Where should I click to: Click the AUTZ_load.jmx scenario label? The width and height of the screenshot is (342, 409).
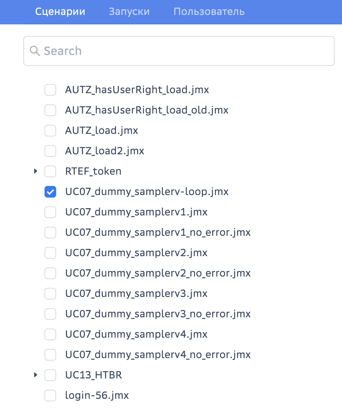tap(102, 130)
